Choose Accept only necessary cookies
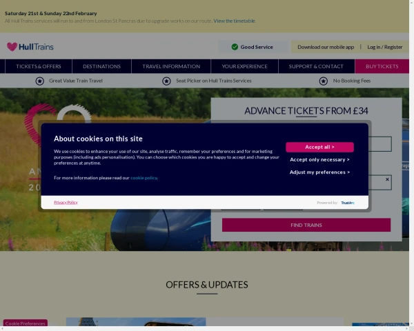 (x=319, y=160)
